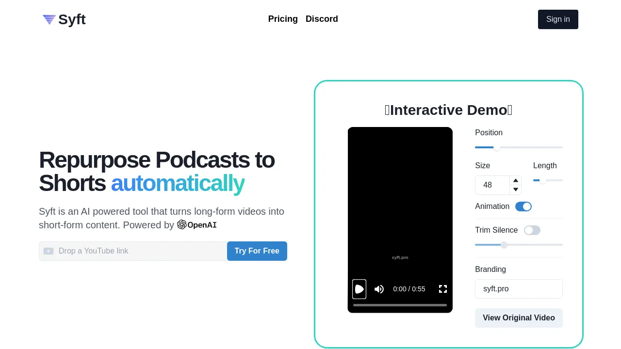Click the Size number field
Viewport: 621px width, 349px height.
pyautogui.click(x=492, y=185)
